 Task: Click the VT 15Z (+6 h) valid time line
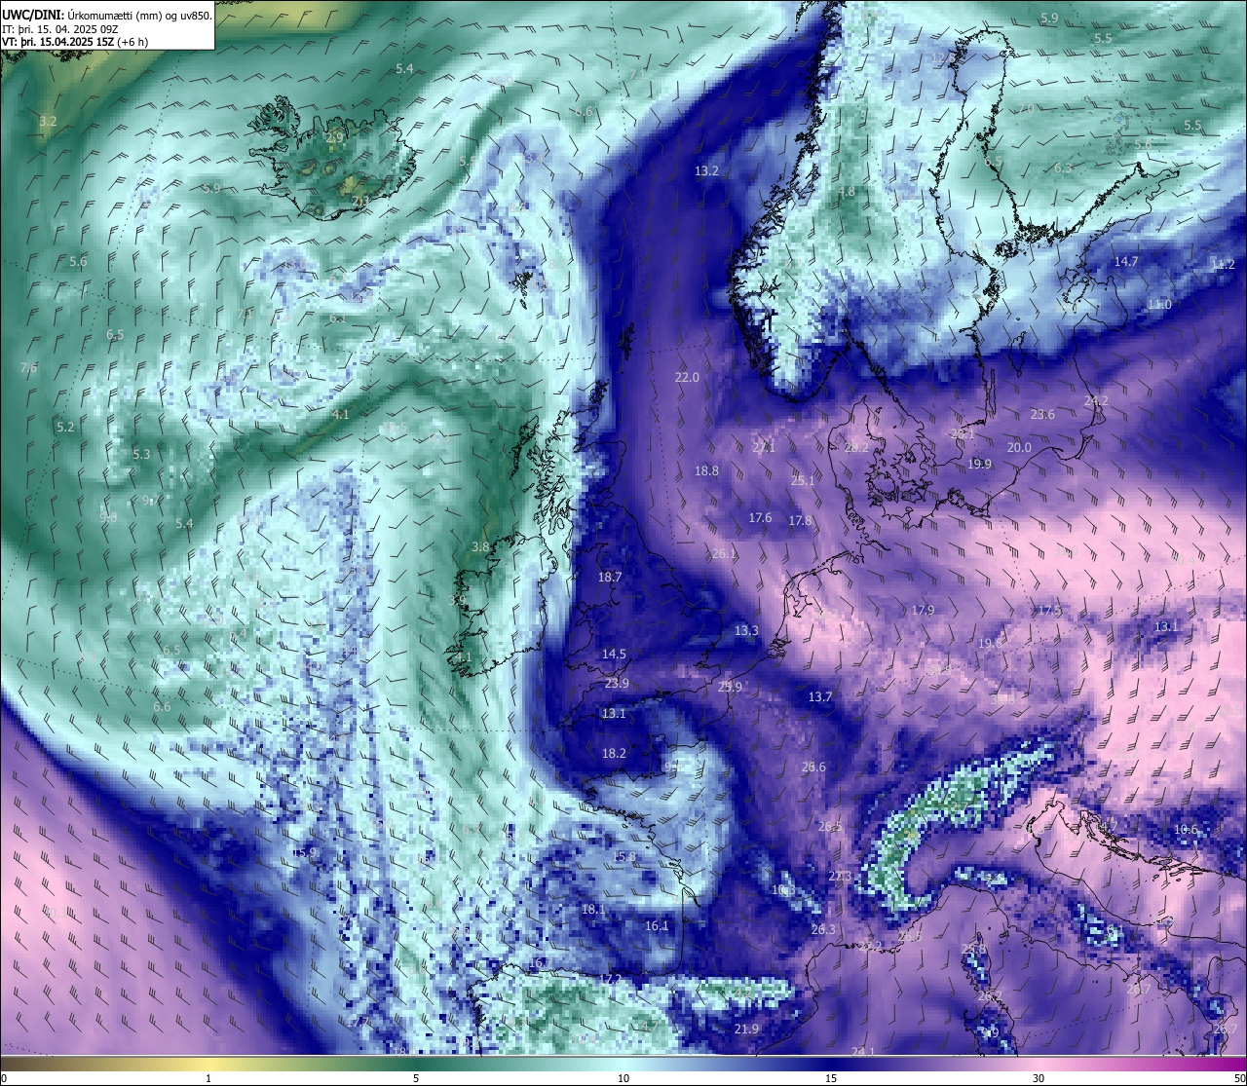tap(75, 42)
